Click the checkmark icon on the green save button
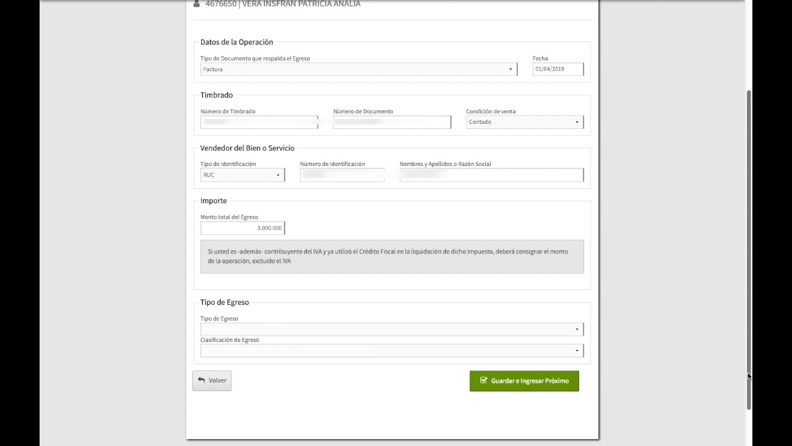 click(x=483, y=381)
